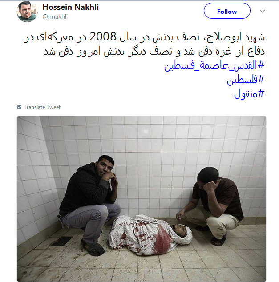Open the attached tweet photo

142,198
